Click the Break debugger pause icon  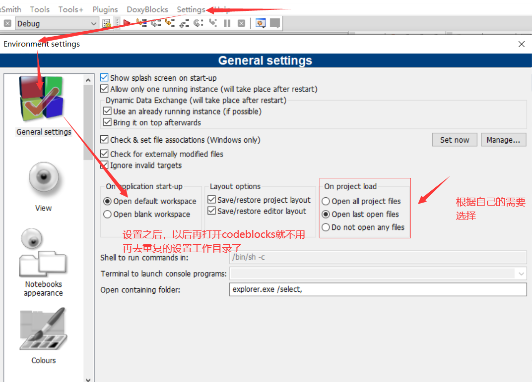[x=227, y=23]
